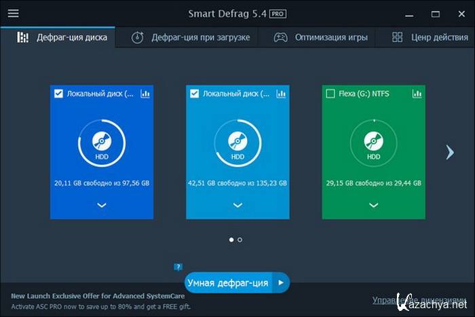Expand options chevron on the first disk card

click(102, 204)
